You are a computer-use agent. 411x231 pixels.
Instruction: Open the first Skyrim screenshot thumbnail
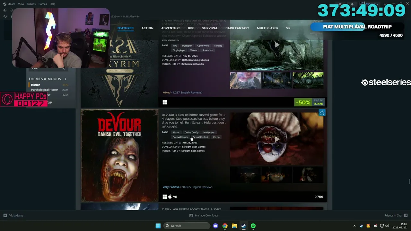pos(245,80)
